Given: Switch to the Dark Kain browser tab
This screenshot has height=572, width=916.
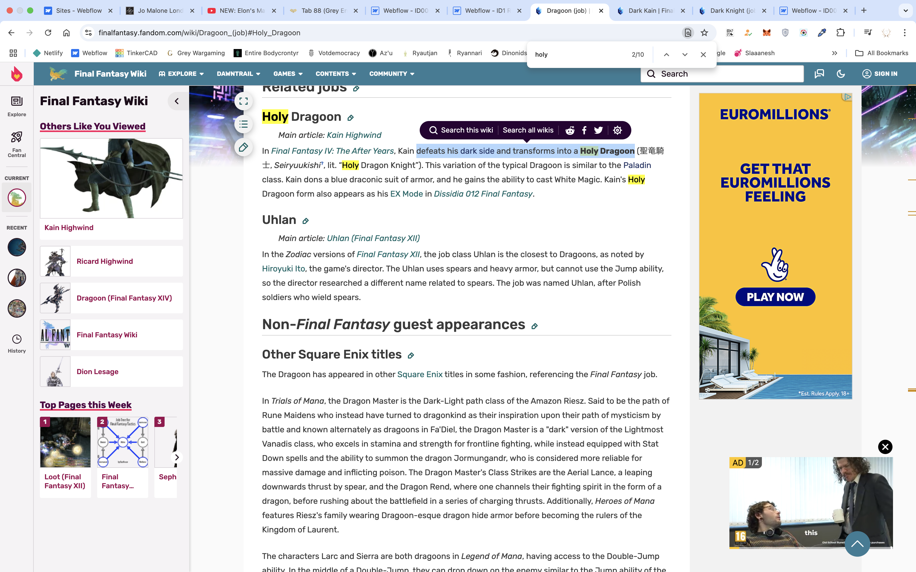Looking at the screenshot, I should click(650, 10).
